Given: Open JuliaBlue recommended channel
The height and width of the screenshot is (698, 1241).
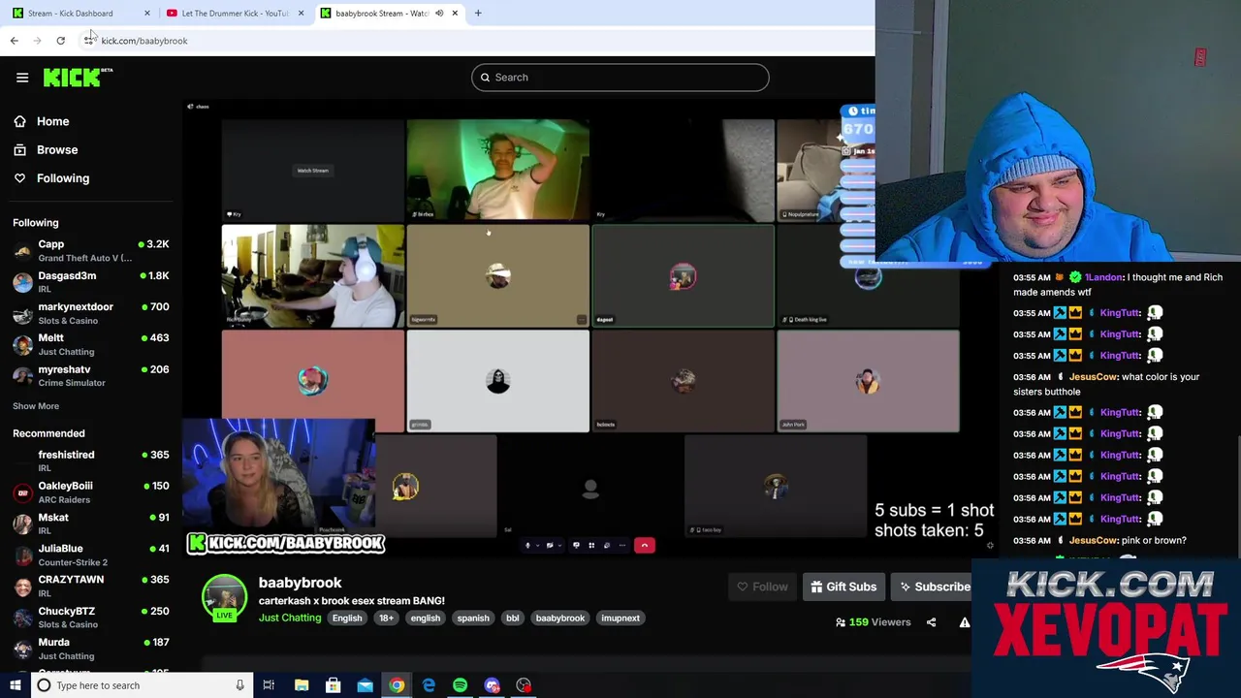Looking at the screenshot, I should tap(91, 555).
